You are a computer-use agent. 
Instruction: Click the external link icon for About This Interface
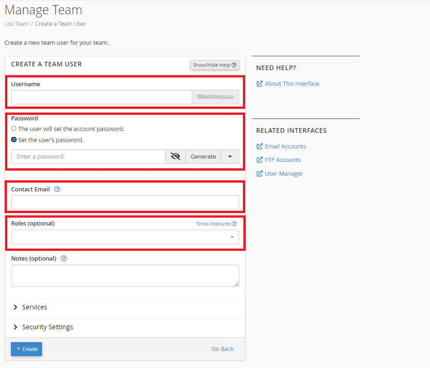click(x=259, y=83)
